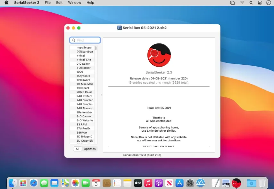
Task: Open the App Store from the Dock
Action: [179, 183]
